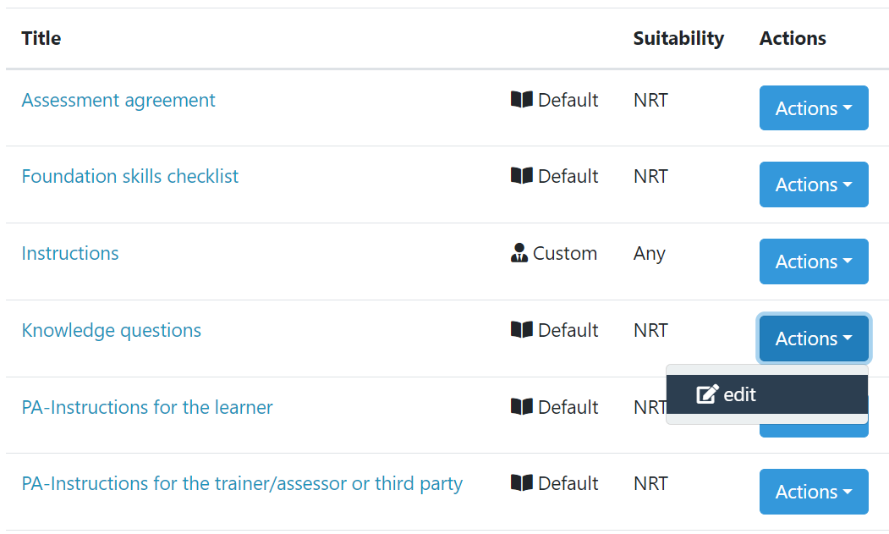889x534 pixels.
Task: Collapse the Knowledge questions Actions dropdown
Action: (x=814, y=339)
